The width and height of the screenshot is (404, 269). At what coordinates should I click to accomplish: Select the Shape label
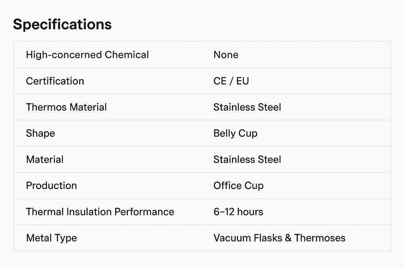pyautogui.click(x=40, y=133)
